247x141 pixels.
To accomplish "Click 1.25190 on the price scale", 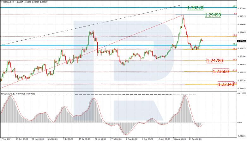I will 242,56.
